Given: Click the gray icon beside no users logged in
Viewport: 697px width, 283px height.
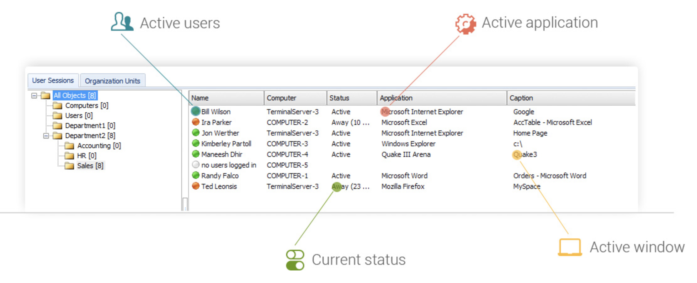Looking at the screenshot, I should click(x=196, y=164).
